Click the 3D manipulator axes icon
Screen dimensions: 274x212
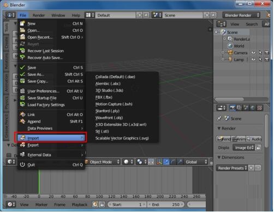[159, 162]
